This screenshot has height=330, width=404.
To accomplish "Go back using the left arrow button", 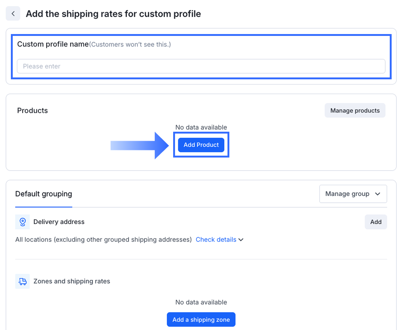I will [x=13, y=14].
